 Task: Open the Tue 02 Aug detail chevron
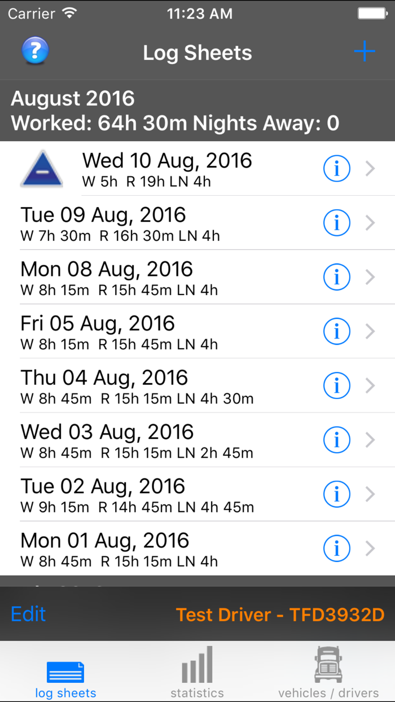click(x=371, y=494)
